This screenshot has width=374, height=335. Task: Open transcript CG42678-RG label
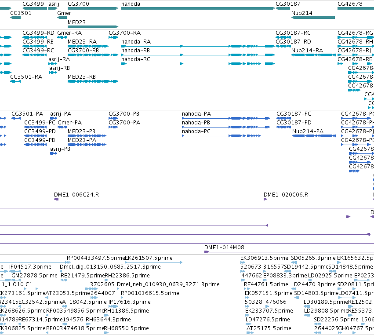(355, 33)
